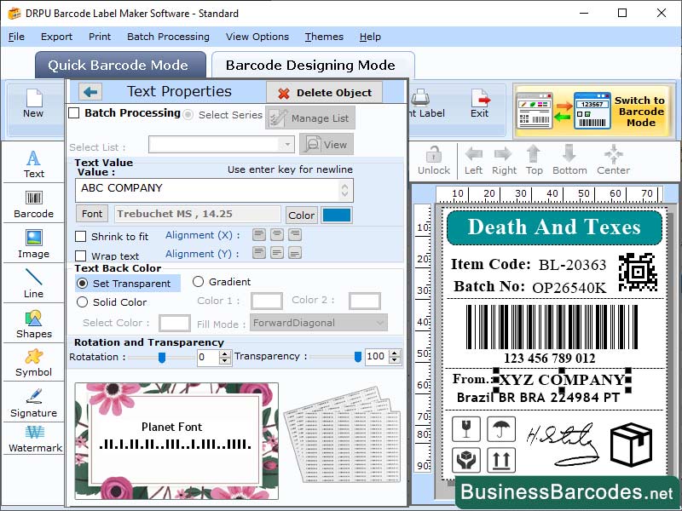
Task: Open the Help menu
Action: point(370,37)
